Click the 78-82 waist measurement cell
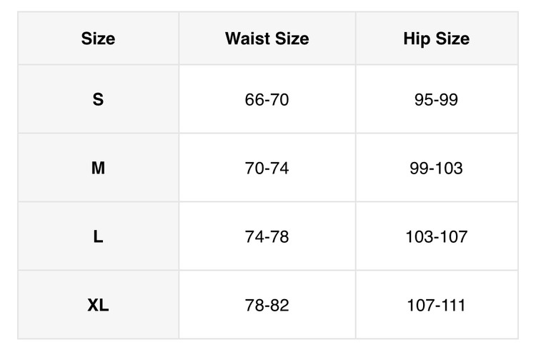Screen dimensions: 536x362 (x=267, y=306)
